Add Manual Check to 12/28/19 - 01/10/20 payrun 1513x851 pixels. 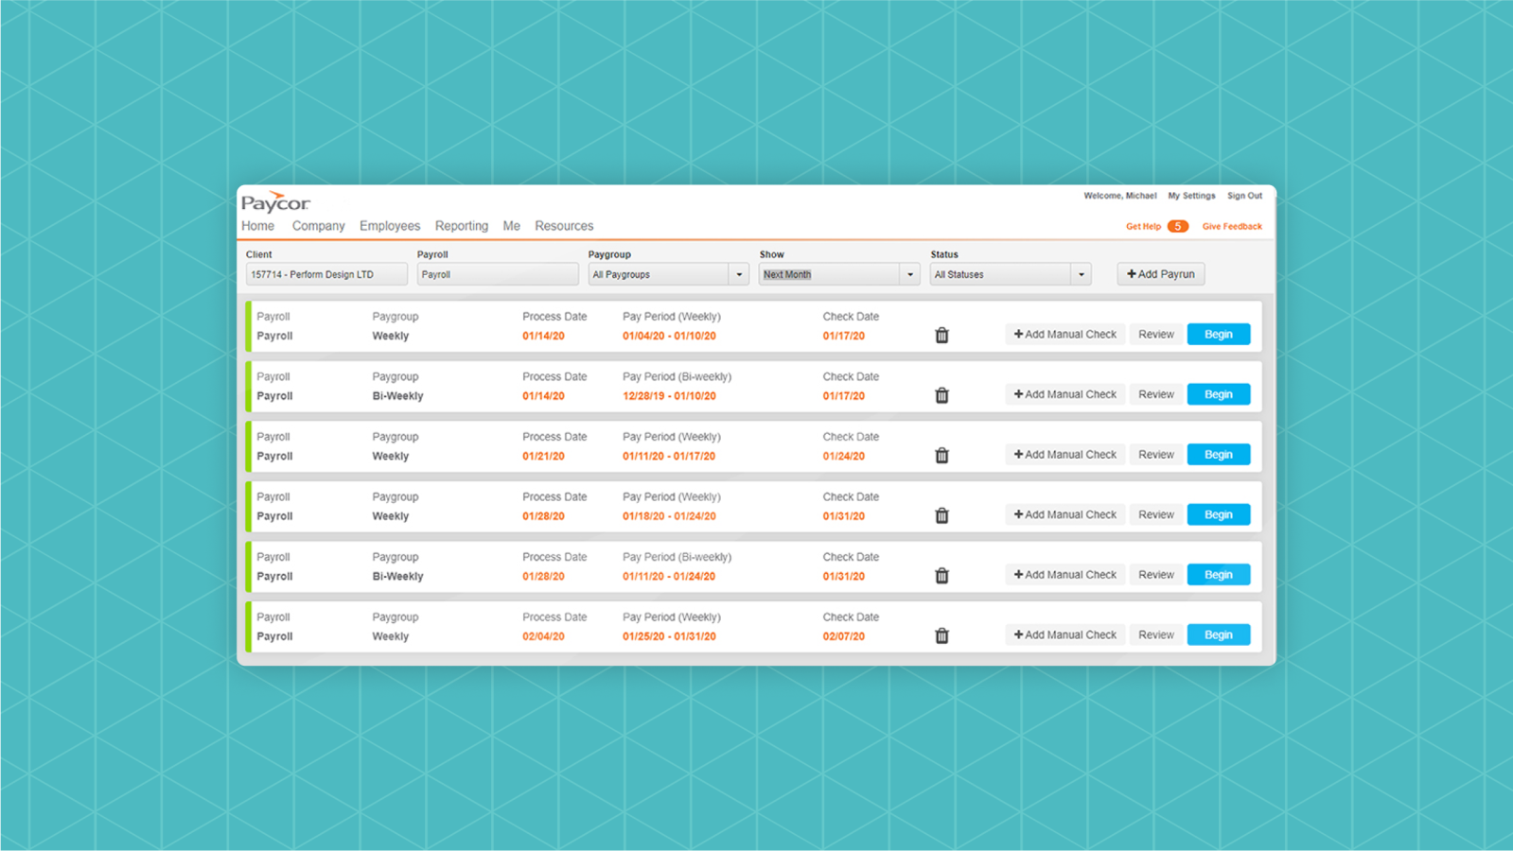1065,394
